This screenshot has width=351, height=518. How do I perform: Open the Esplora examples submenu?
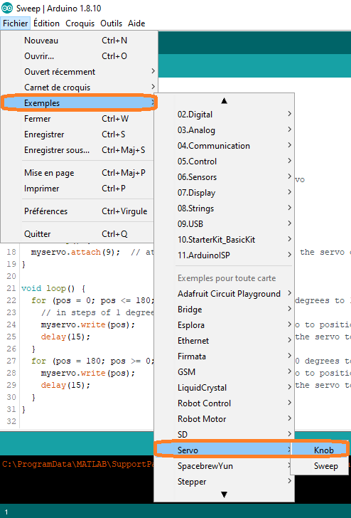225,325
